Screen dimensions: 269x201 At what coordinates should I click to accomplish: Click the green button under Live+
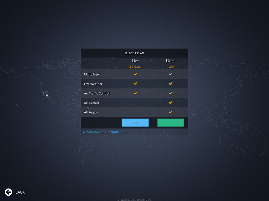170,123
